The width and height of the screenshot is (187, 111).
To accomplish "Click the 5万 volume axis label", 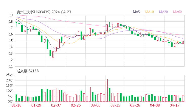I will point(10,96).
